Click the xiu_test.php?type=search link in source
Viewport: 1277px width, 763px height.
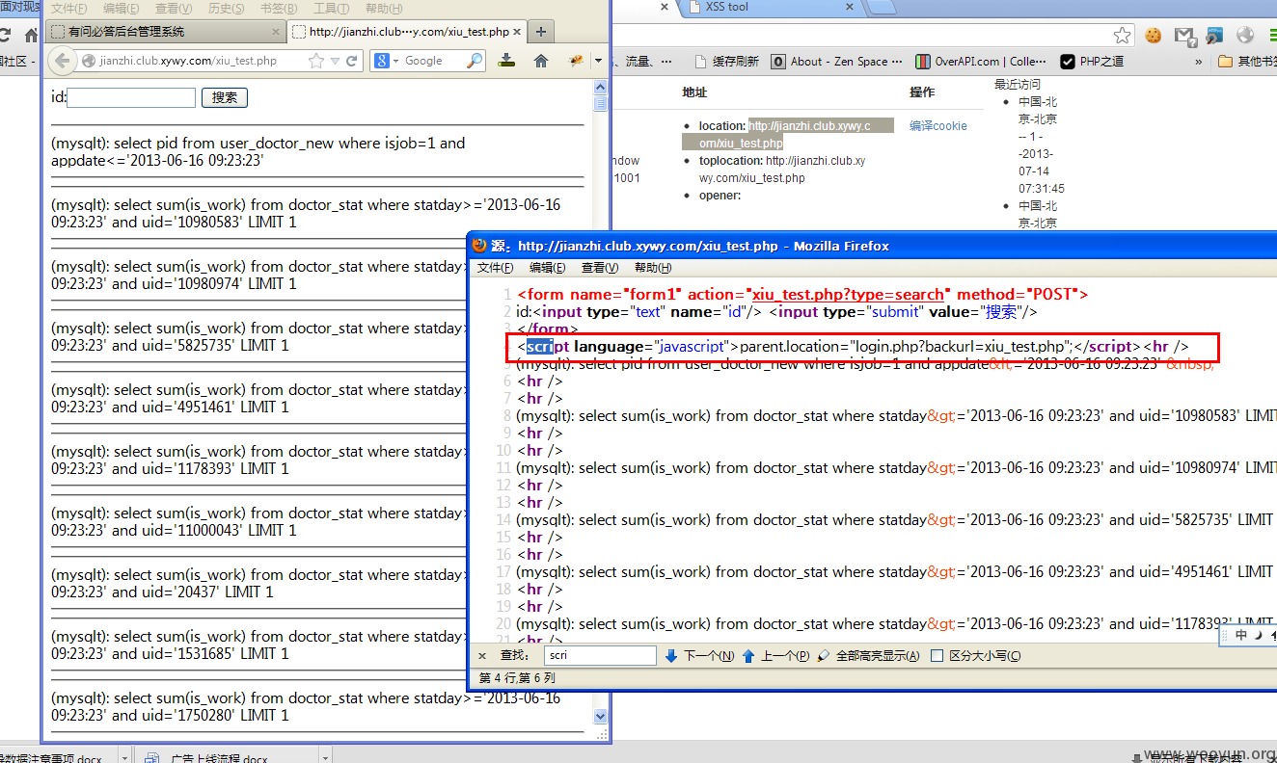(848, 294)
